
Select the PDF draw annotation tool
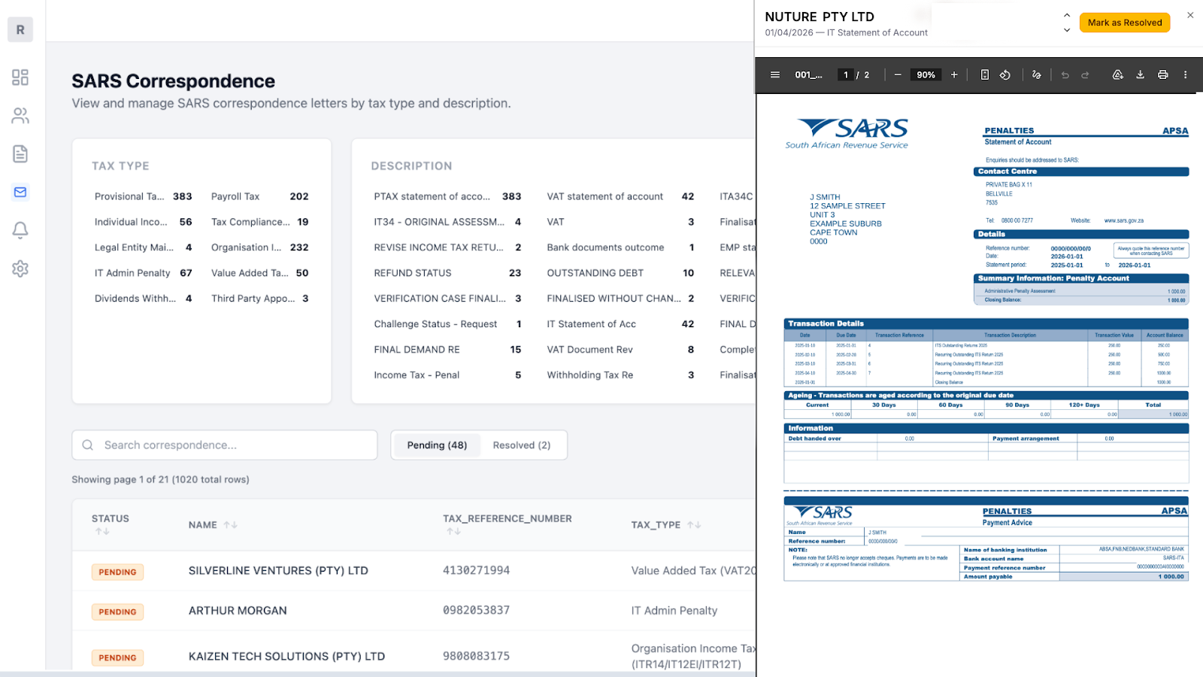pos(1037,74)
